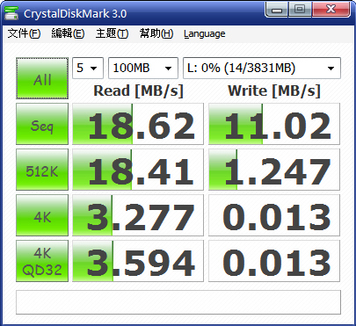Maximize the CrystalDiskMark window
The height and width of the screenshot is (326, 356).
point(300,10)
